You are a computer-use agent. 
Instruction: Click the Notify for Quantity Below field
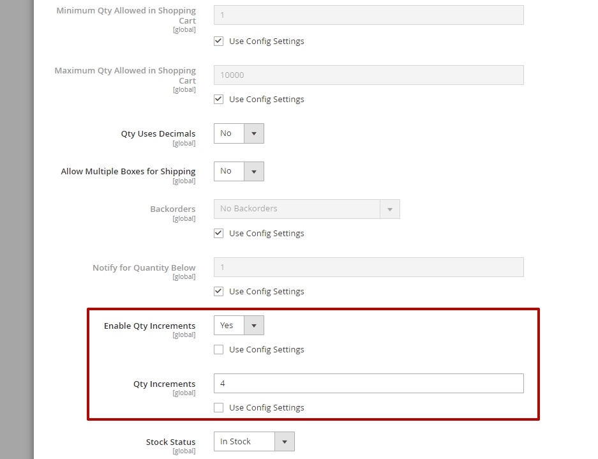point(369,267)
